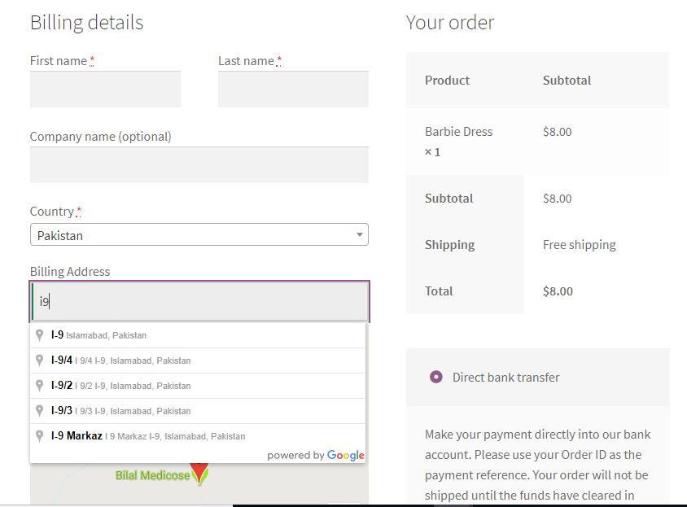Image resolution: width=687 pixels, height=507 pixels.
Task: Focus the First name input field
Action: [x=105, y=89]
